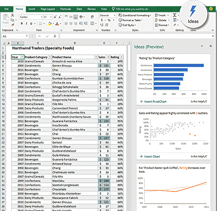Open the font size 11 dropdown
The width and height of the screenshot is (217, 211).
51,17
